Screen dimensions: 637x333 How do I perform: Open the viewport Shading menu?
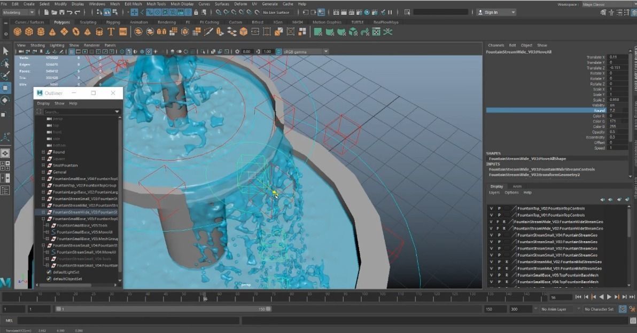37,45
